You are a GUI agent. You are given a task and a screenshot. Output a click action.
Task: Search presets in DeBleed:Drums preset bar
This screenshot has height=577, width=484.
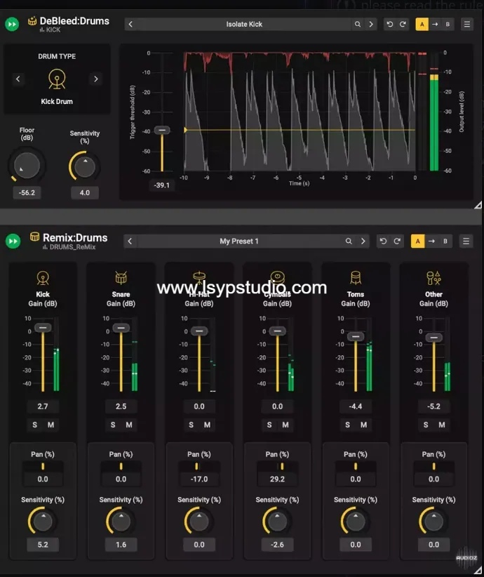tap(358, 25)
